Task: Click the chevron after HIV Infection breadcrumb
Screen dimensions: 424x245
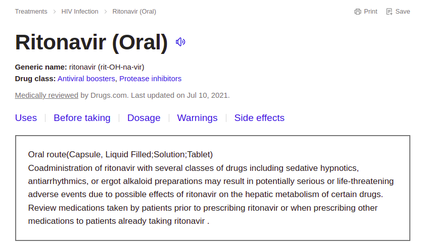Action: tap(106, 12)
